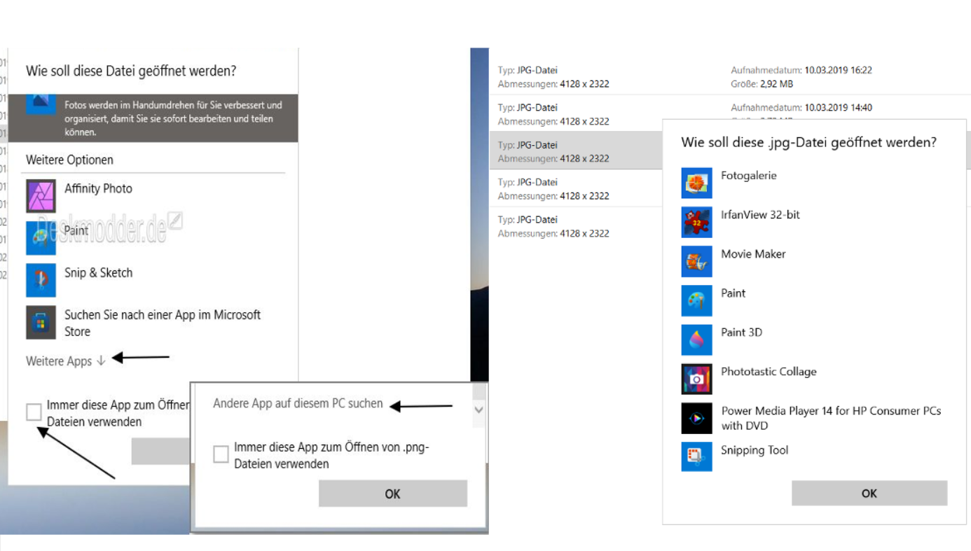This screenshot has height=551, width=971.
Task: Select the Affinity Photo app icon
Action: point(41,196)
